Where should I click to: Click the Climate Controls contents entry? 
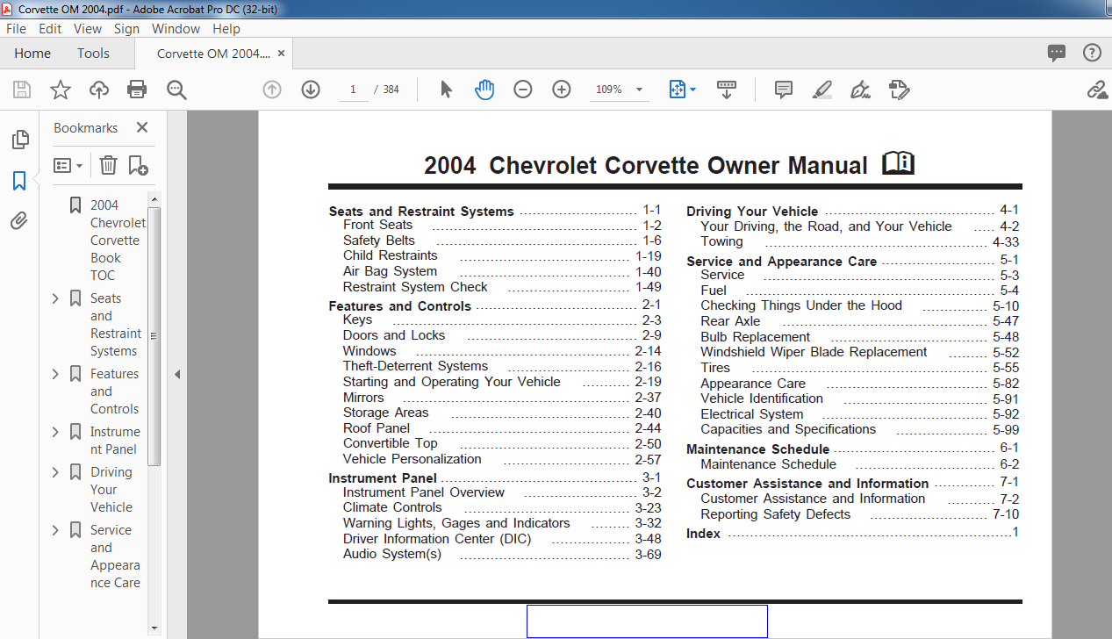click(392, 507)
